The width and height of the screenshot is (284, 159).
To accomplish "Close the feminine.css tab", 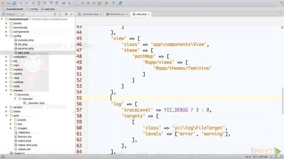I will click(127, 14).
